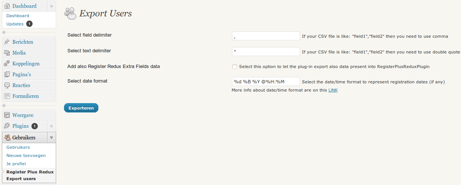Click the Exporteren button

pos(81,108)
